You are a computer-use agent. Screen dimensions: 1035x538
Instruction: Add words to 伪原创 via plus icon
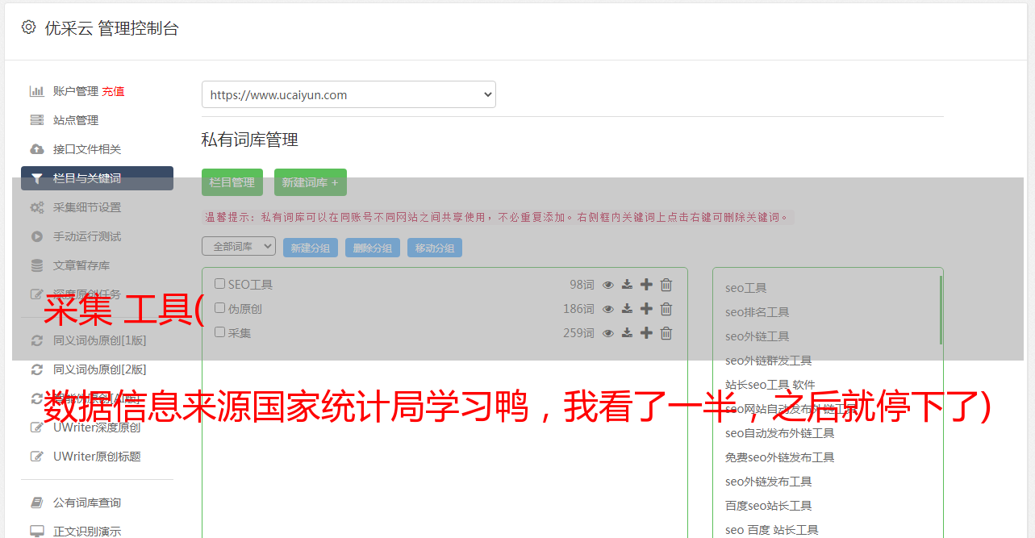646,309
